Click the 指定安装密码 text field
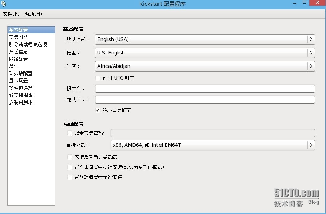 coord(213,133)
